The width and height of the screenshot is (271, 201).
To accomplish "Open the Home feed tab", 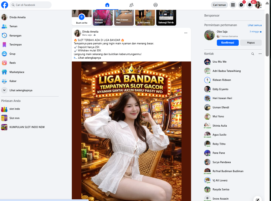I will click(x=107, y=5).
